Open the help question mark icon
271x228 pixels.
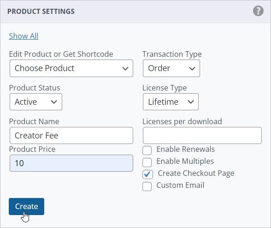[258, 11]
